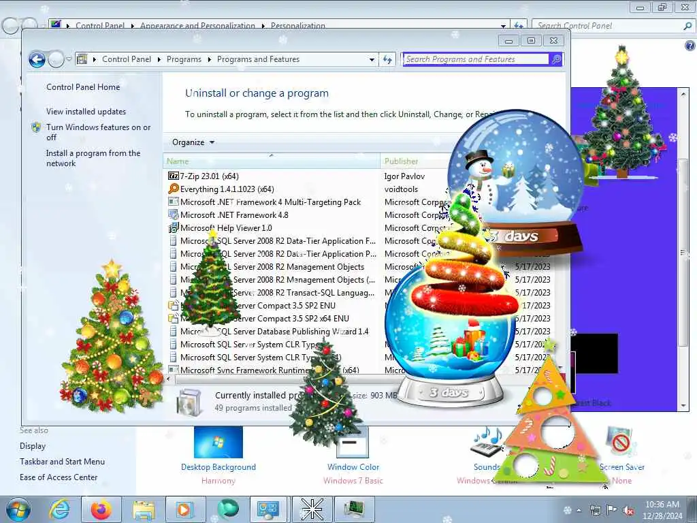Open Taskbar and Start Menu under See also
This screenshot has width=697, height=523.
(x=62, y=462)
